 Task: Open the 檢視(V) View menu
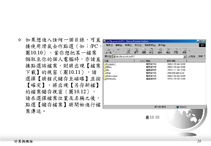coord(128,45)
